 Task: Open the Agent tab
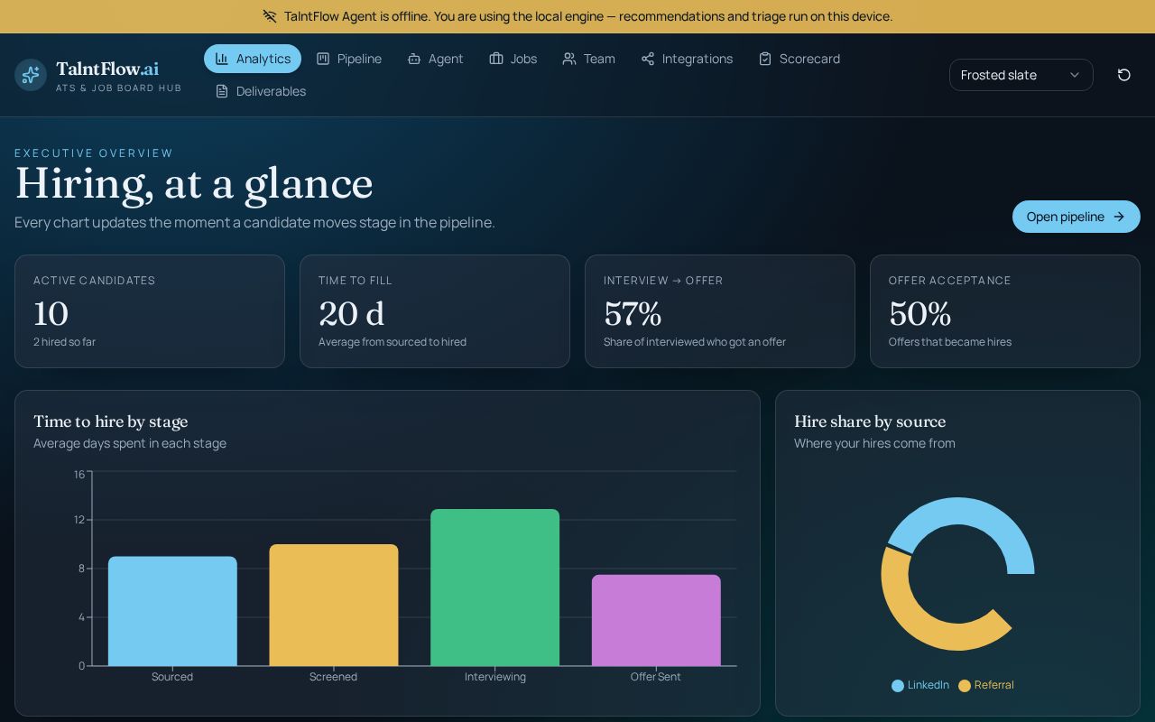click(x=435, y=59)
